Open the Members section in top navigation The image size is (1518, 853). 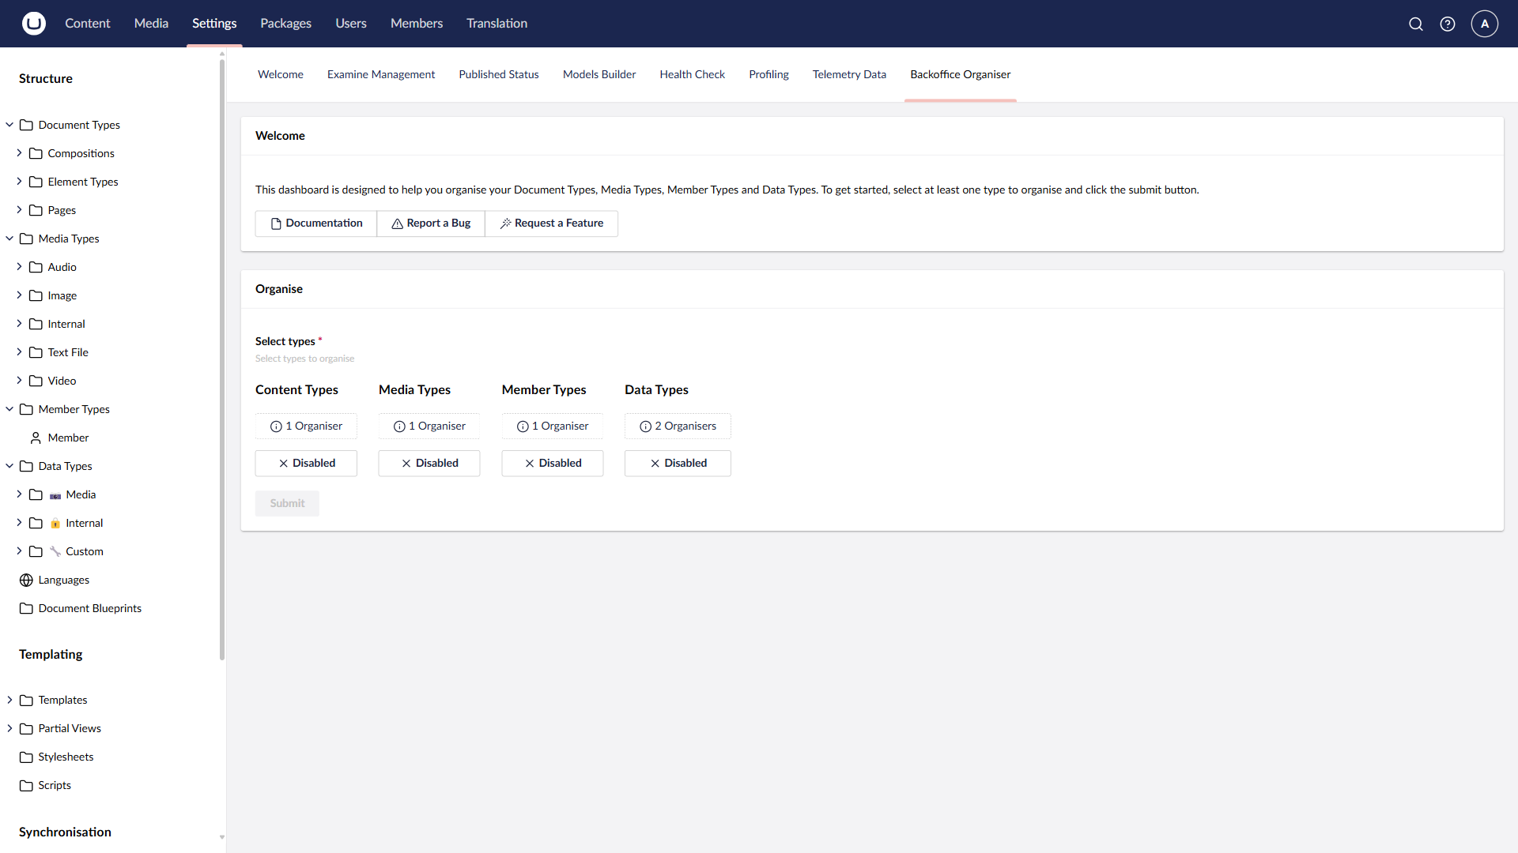(x=416, y=23)
